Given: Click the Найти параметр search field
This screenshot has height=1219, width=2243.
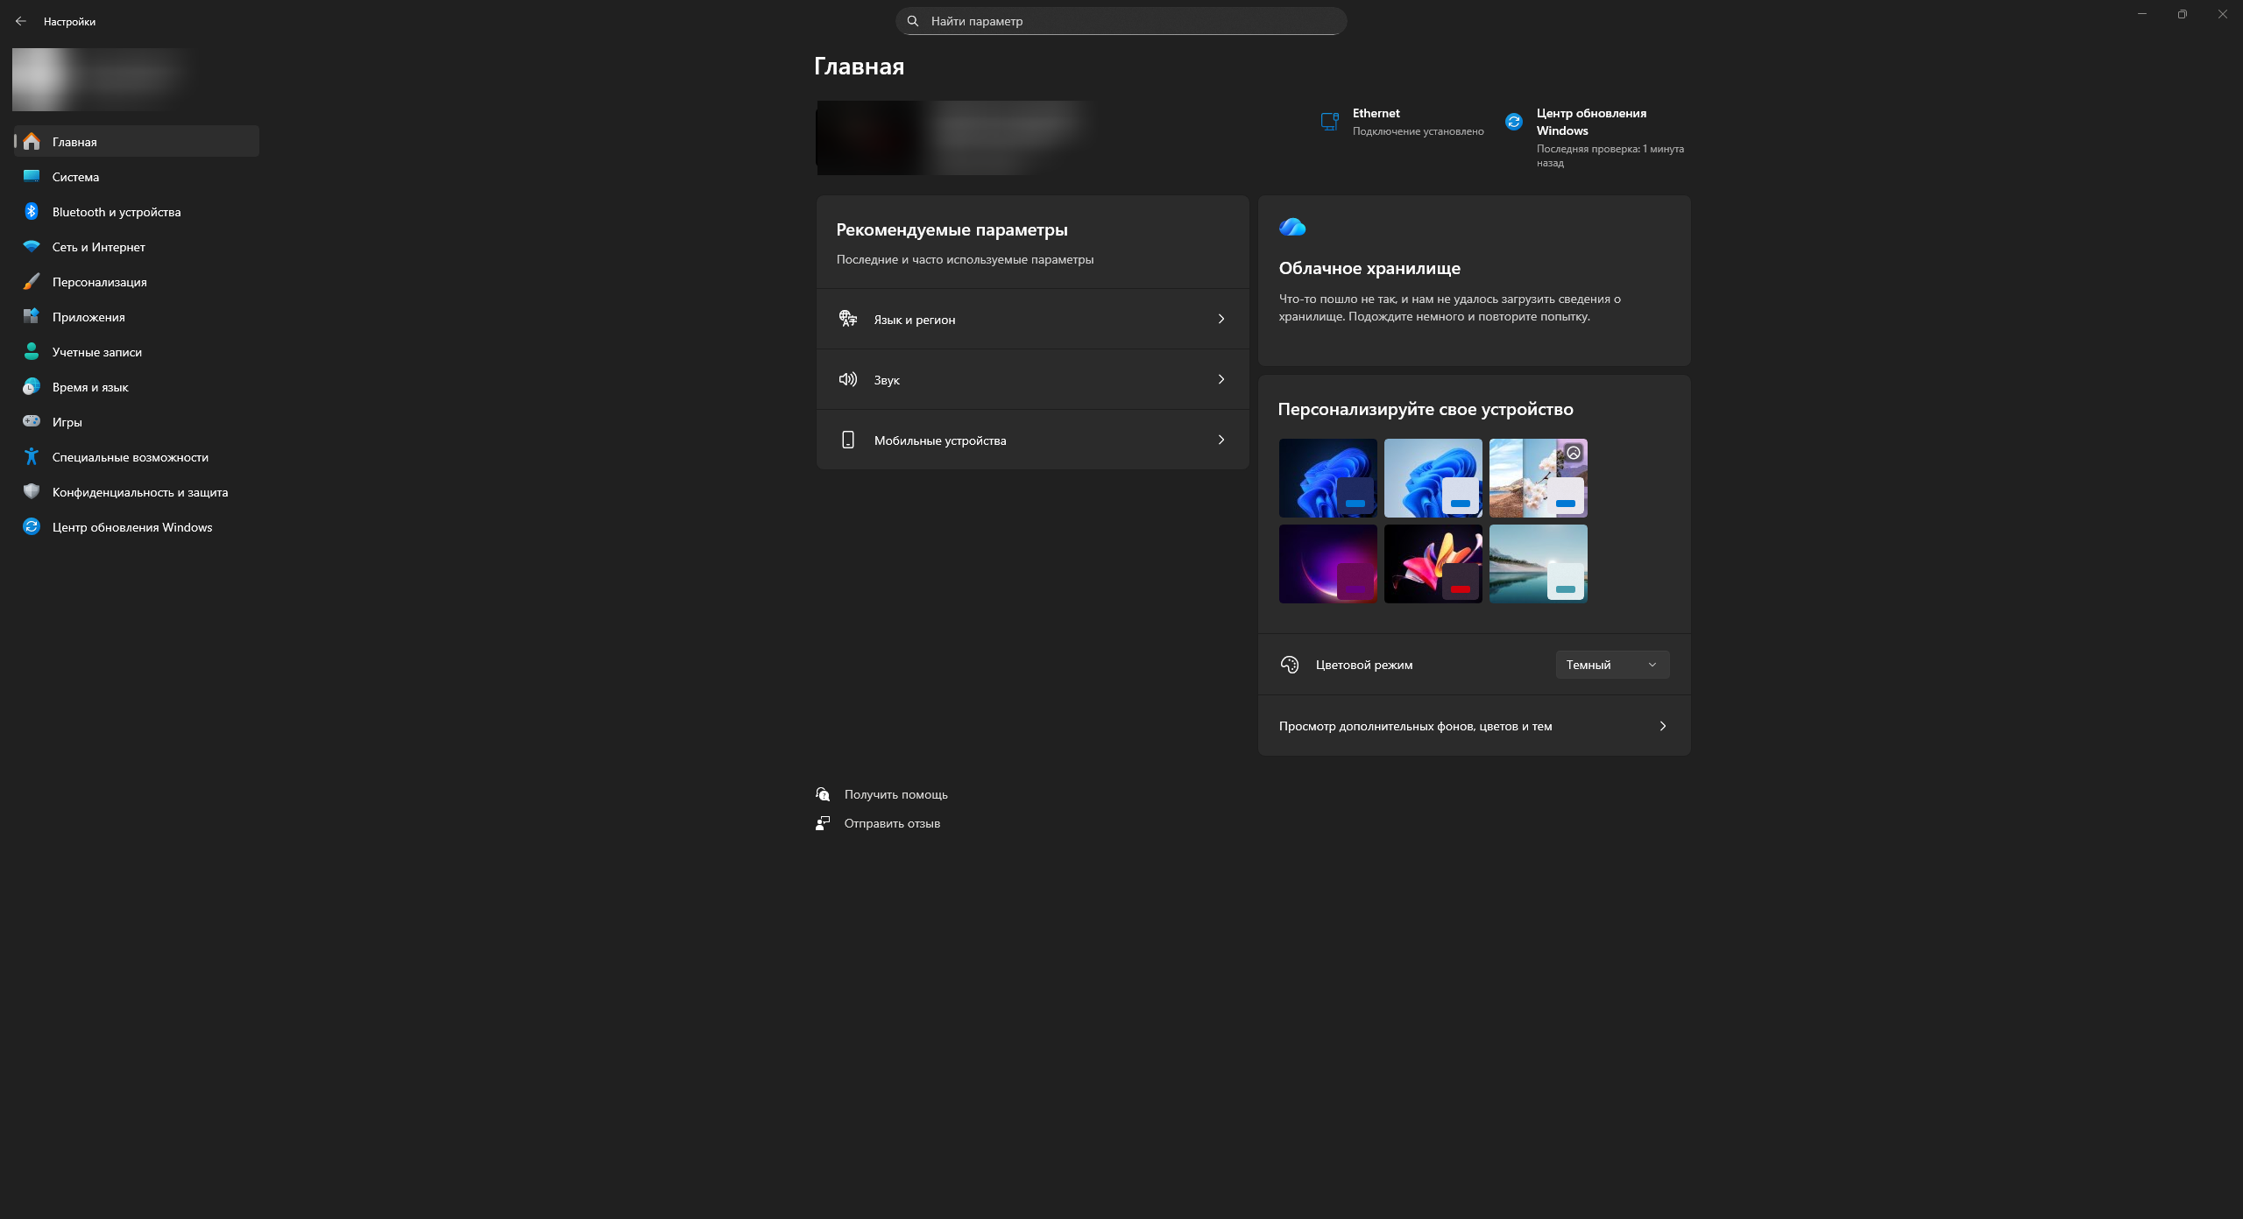Looking at the screenshot, I should pos(1121,21).
